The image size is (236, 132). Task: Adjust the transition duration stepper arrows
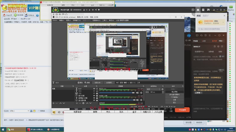point(163,92)
